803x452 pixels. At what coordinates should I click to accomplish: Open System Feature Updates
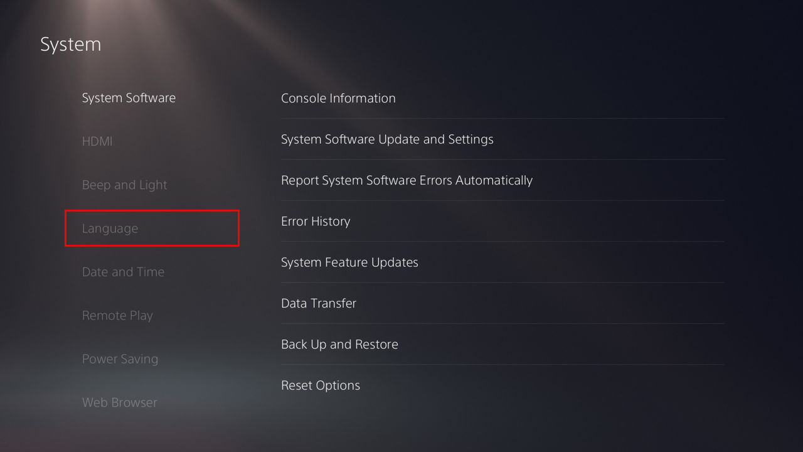[x=349, y=262]
